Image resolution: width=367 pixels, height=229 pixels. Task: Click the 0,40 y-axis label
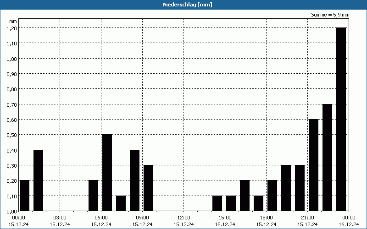[x=11, y=150]
